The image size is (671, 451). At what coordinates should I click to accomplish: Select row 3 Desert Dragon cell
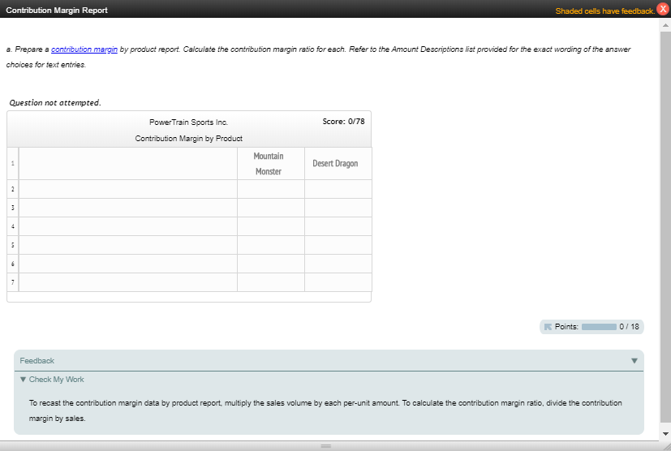click(x=338, y=208)
